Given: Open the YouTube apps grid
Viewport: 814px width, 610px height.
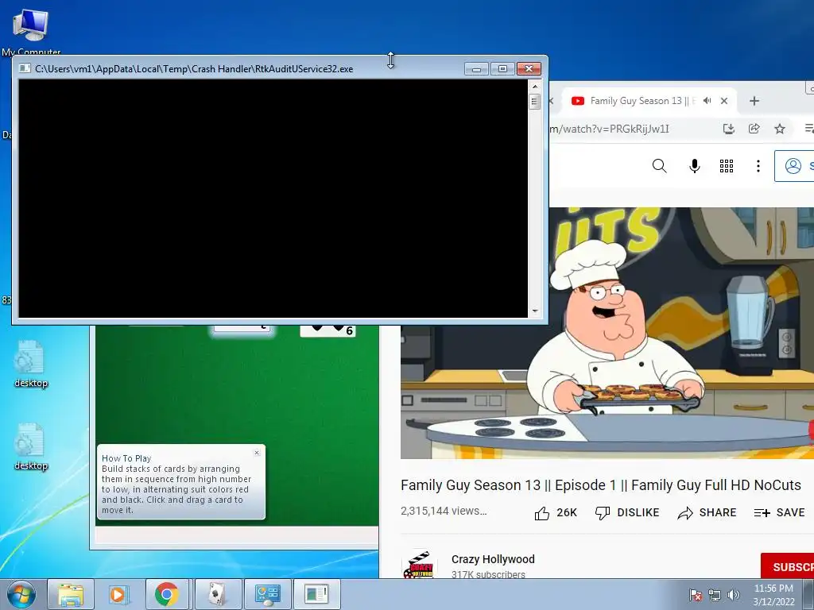Looking at the screenshot, I should click(x=727, y=166).
